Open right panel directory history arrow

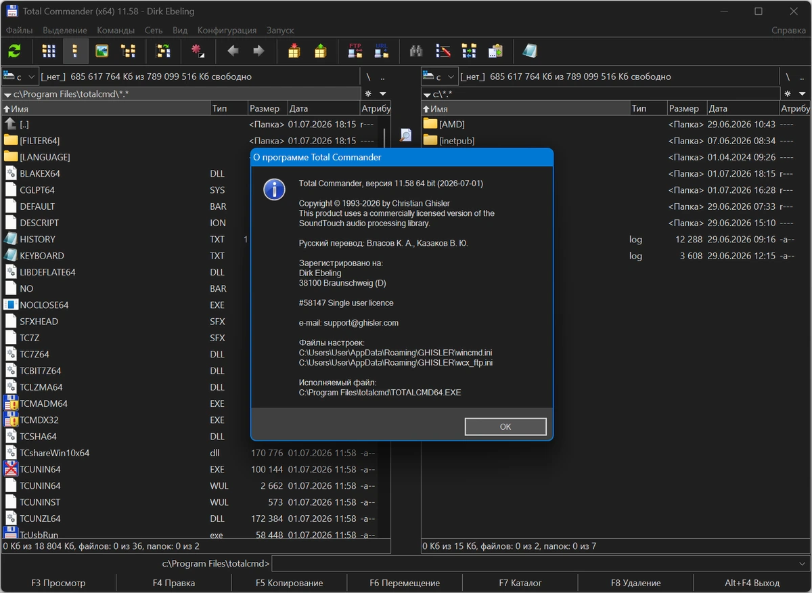point(803,93)
